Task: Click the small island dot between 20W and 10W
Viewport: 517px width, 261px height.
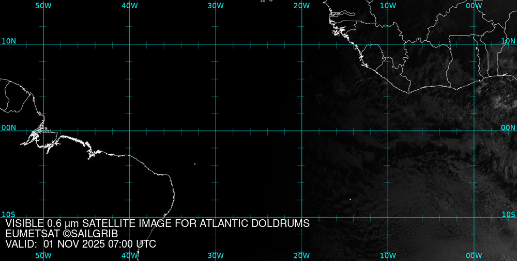Action: click(x=350, y=200)
